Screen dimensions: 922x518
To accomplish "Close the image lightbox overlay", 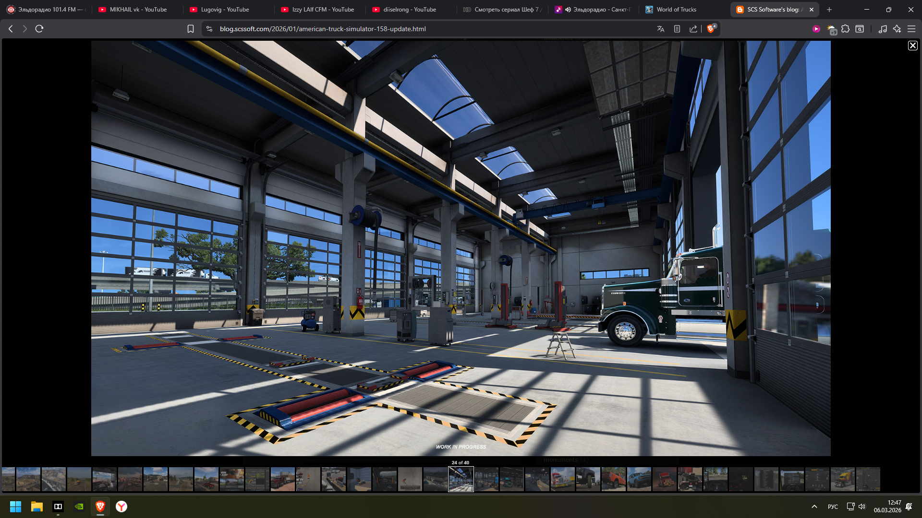I will click(x=912, y=46).
